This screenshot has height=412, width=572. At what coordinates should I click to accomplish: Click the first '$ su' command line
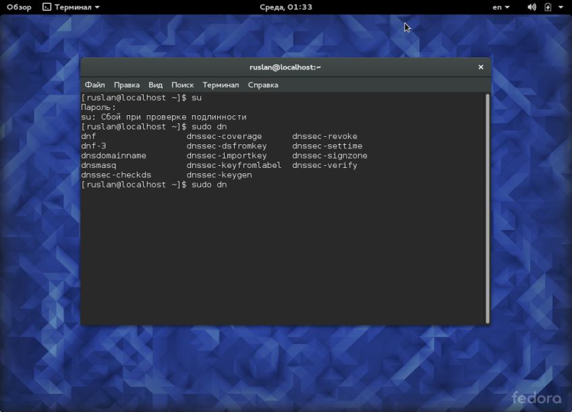coord(141,98)
